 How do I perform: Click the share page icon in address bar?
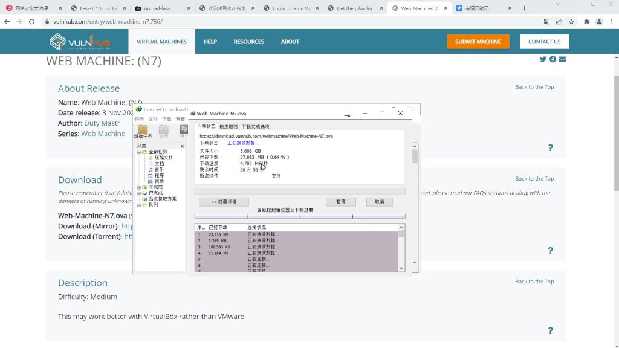click(559, 22)
